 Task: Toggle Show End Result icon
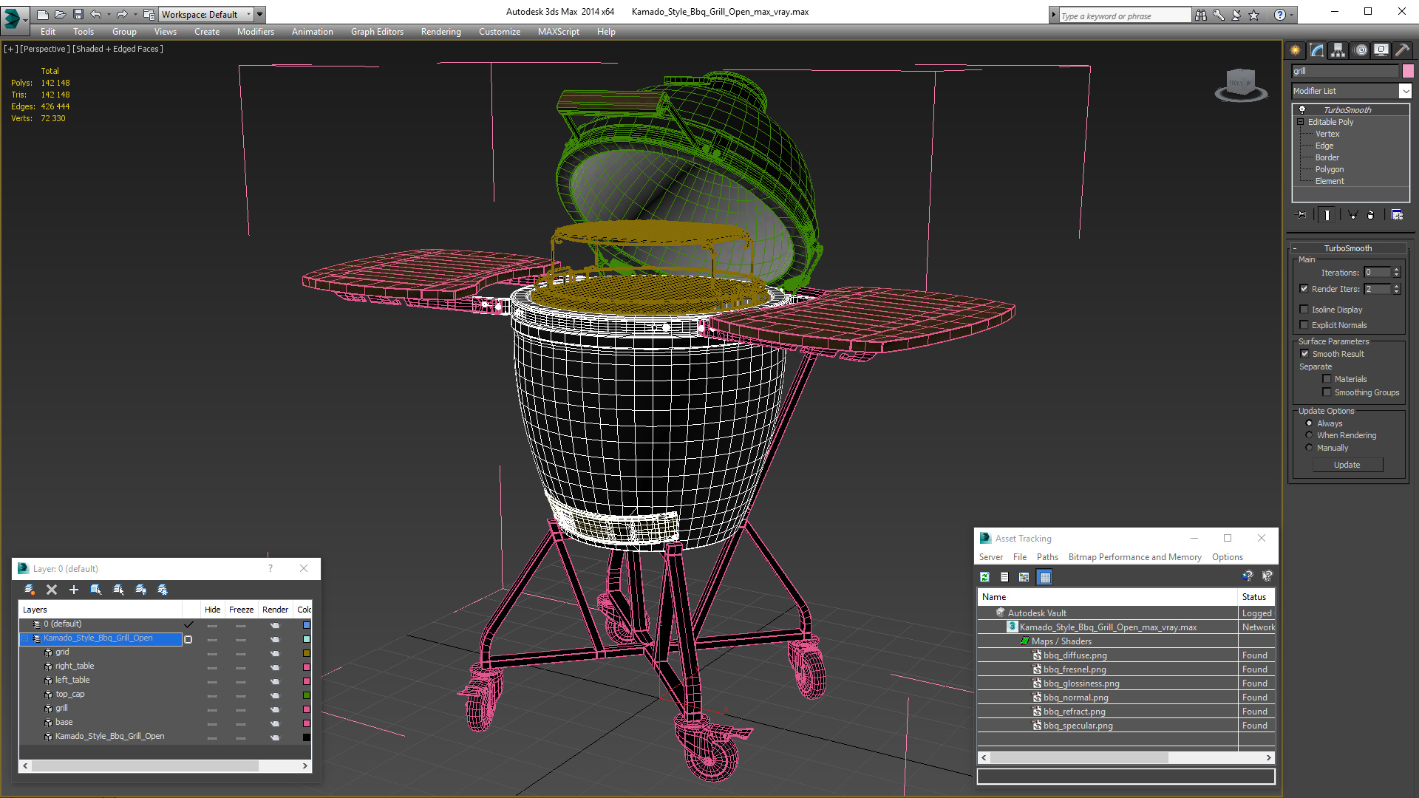click(x=1327, y=215)
